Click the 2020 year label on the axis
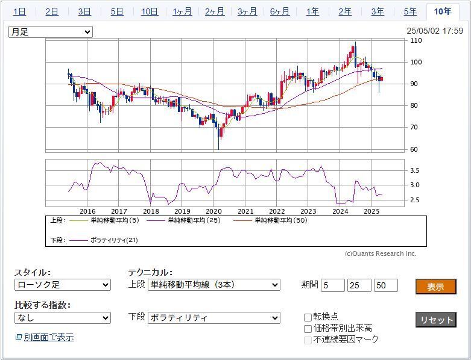Screen dimensions: 471x360 point(213,211)
